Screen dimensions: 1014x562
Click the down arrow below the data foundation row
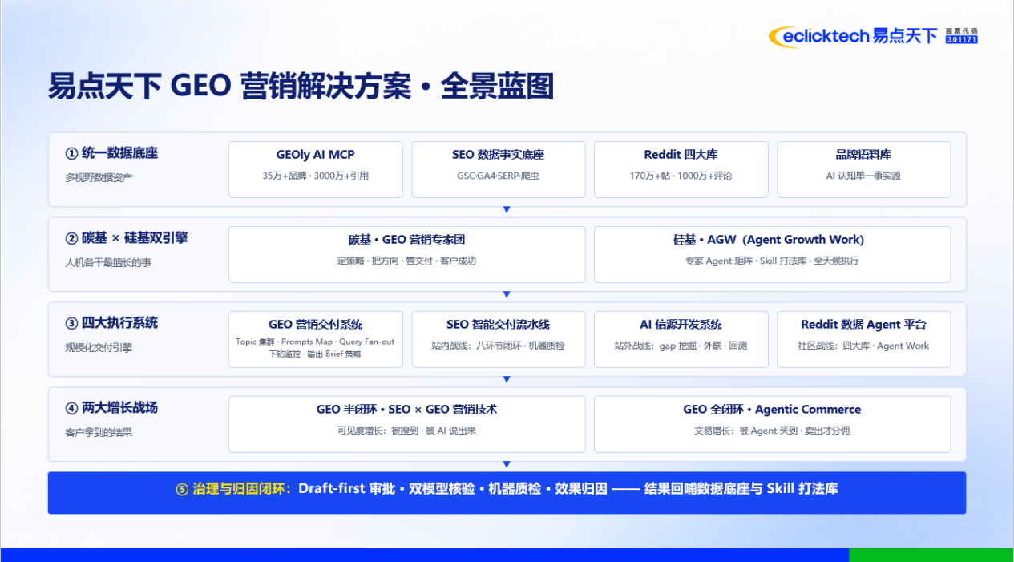(507, 210)
